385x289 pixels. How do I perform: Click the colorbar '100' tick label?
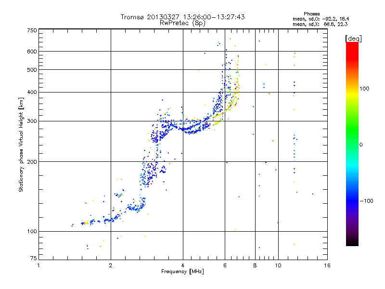tap(364, 89)
